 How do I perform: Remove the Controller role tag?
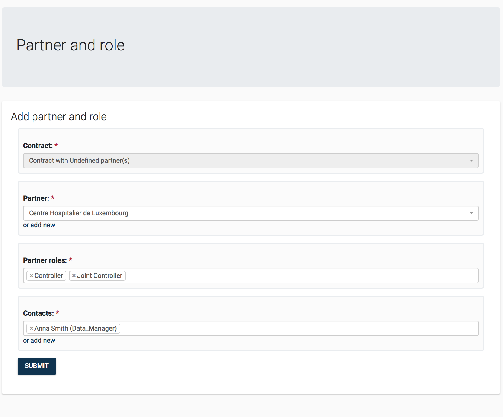pos(31,276)
